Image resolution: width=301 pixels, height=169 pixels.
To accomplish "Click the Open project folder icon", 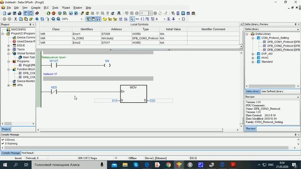I will click(9, 13).
